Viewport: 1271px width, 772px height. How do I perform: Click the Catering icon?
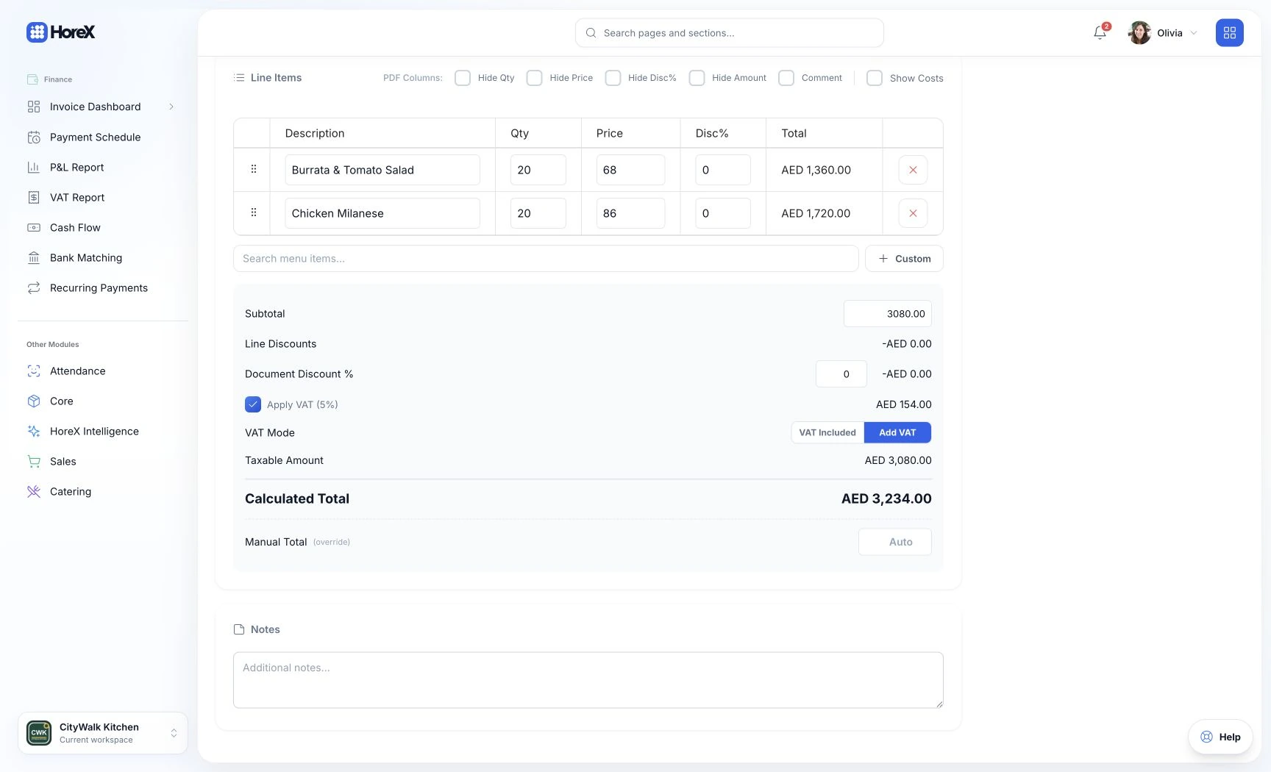(x=34, y=491)
